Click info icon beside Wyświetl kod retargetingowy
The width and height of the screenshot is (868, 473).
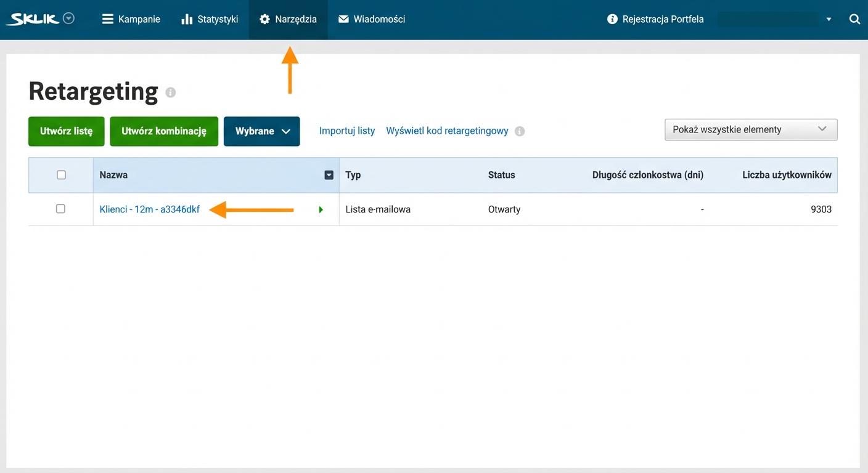click(x=520, y=131)
